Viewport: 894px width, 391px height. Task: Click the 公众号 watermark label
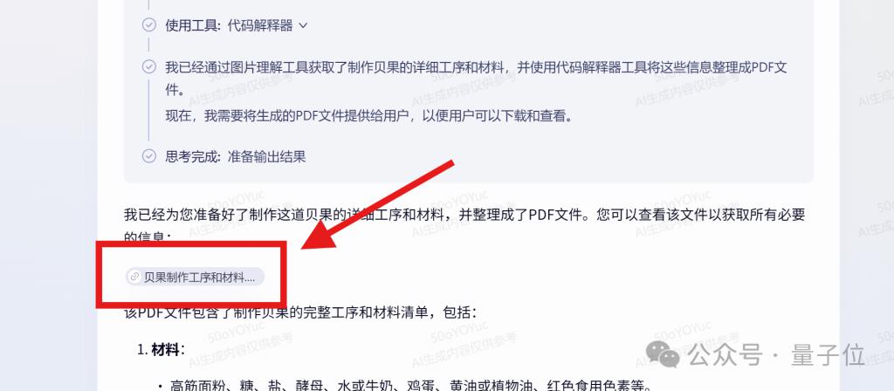point(725,355)
